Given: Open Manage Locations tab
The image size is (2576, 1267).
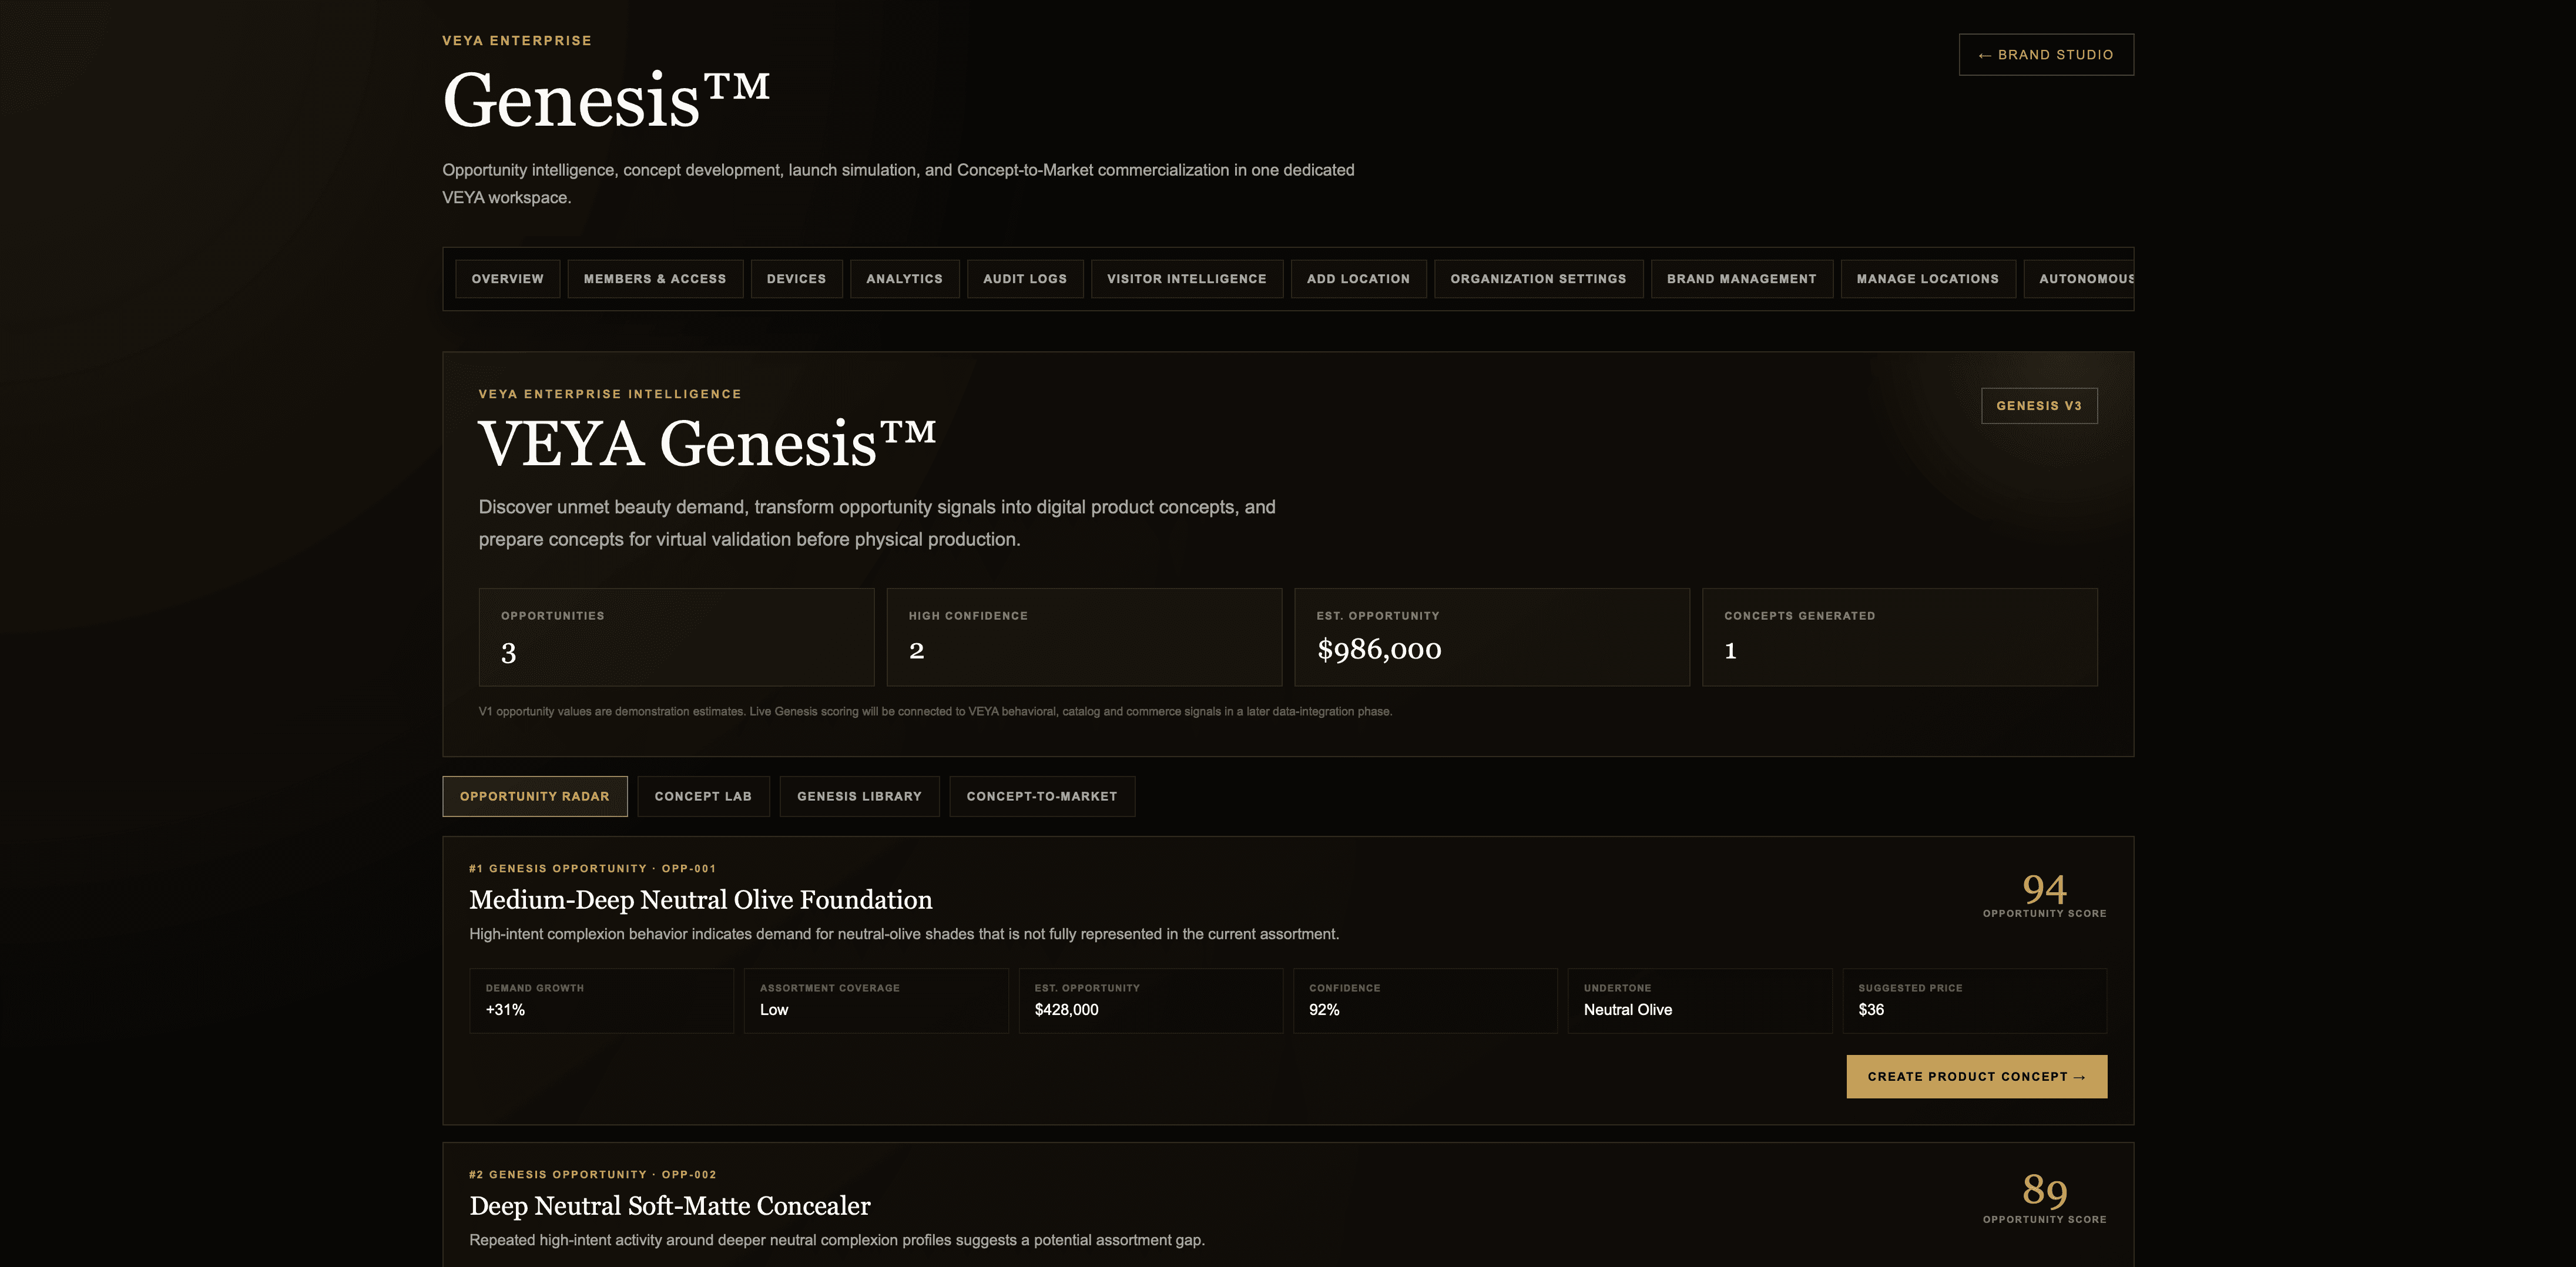Looking at the screenshot, I should (x=1928, y=279).
